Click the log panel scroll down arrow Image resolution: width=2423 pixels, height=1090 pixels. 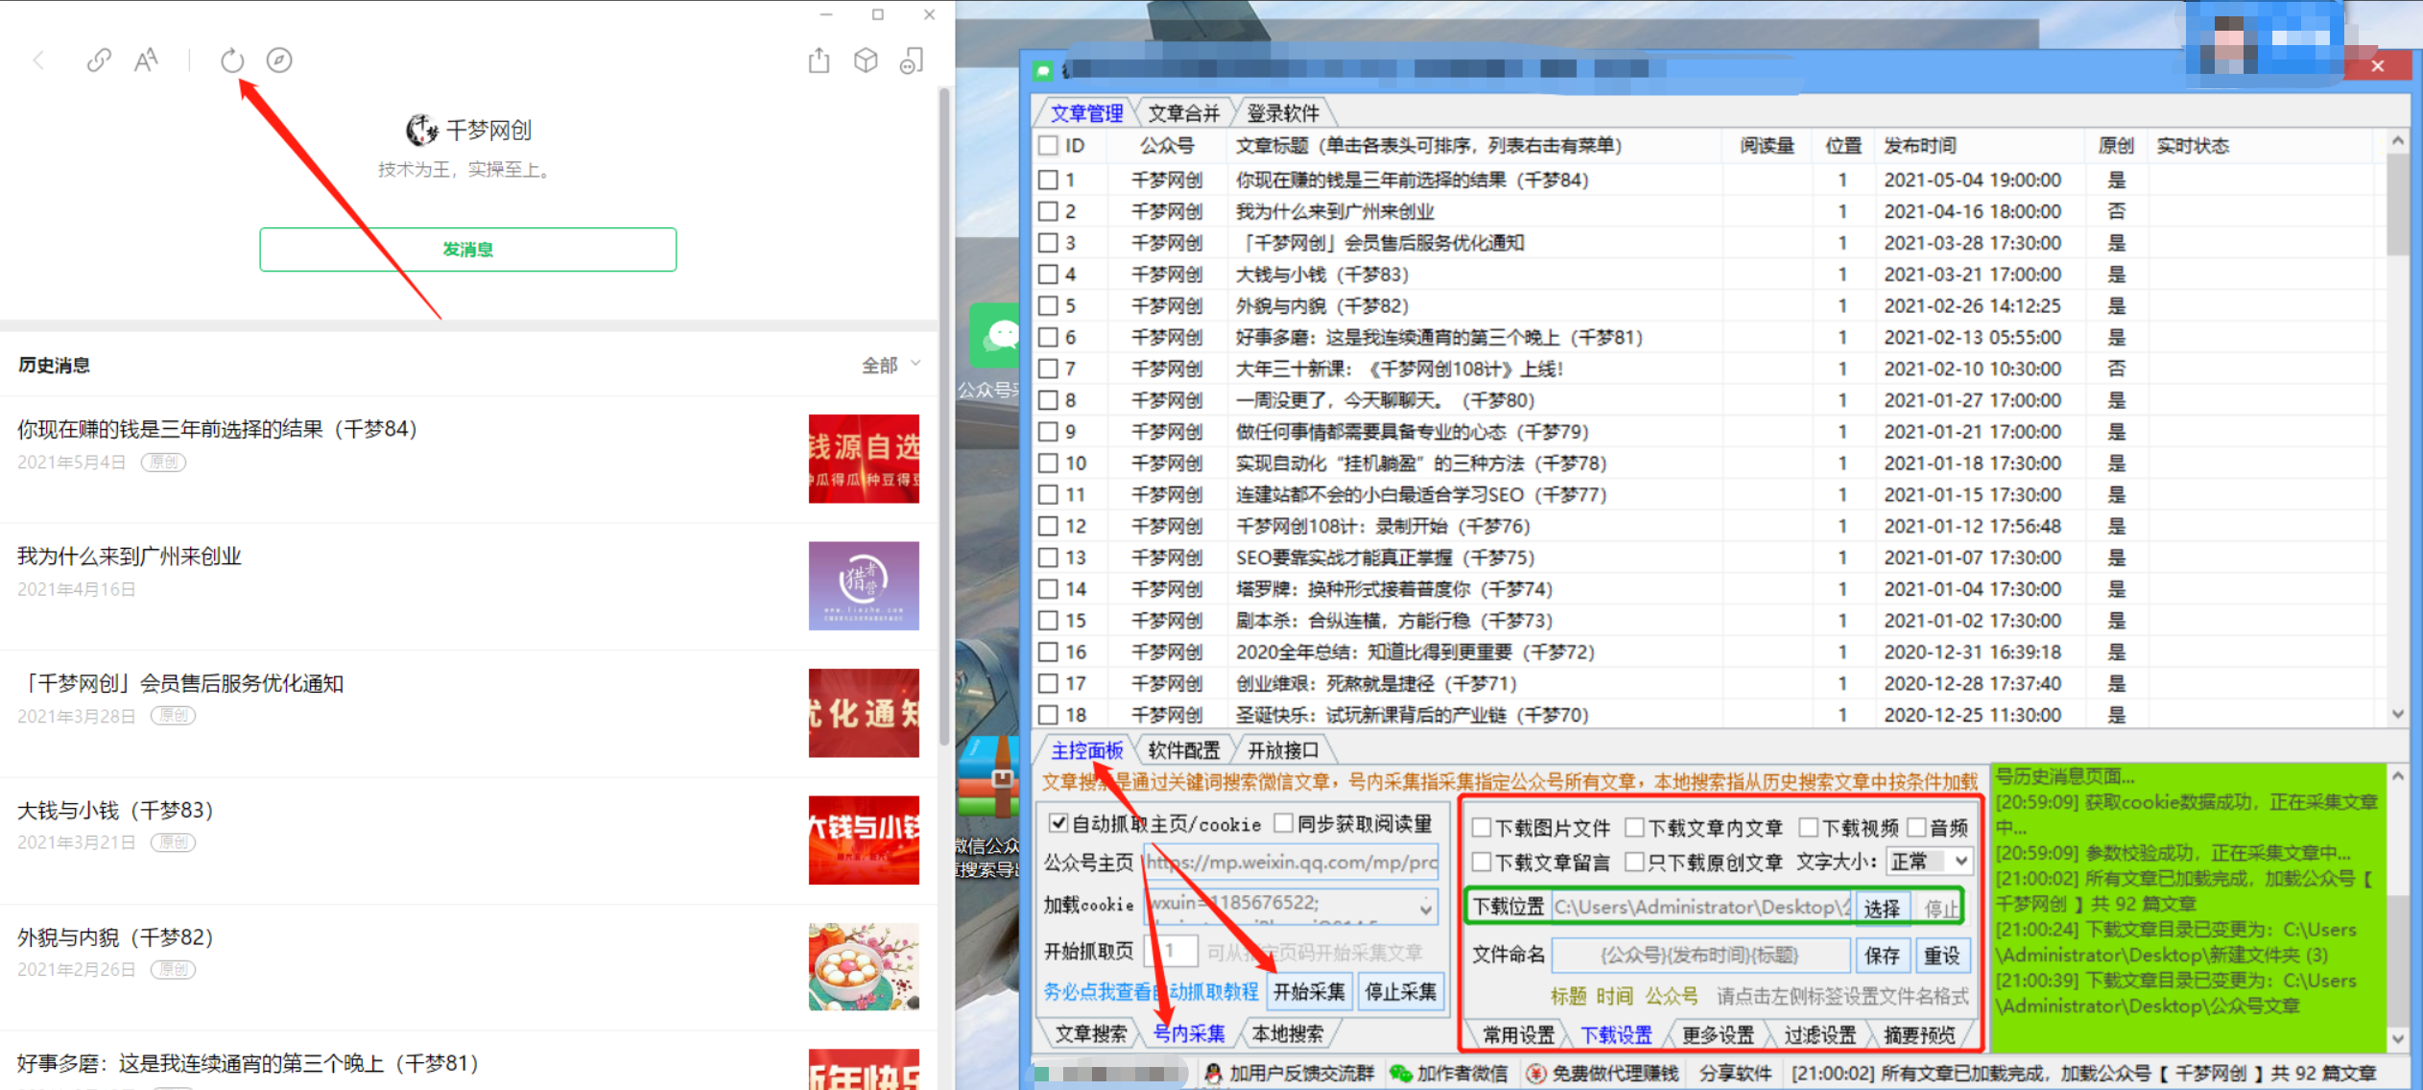[2397, 1038]
